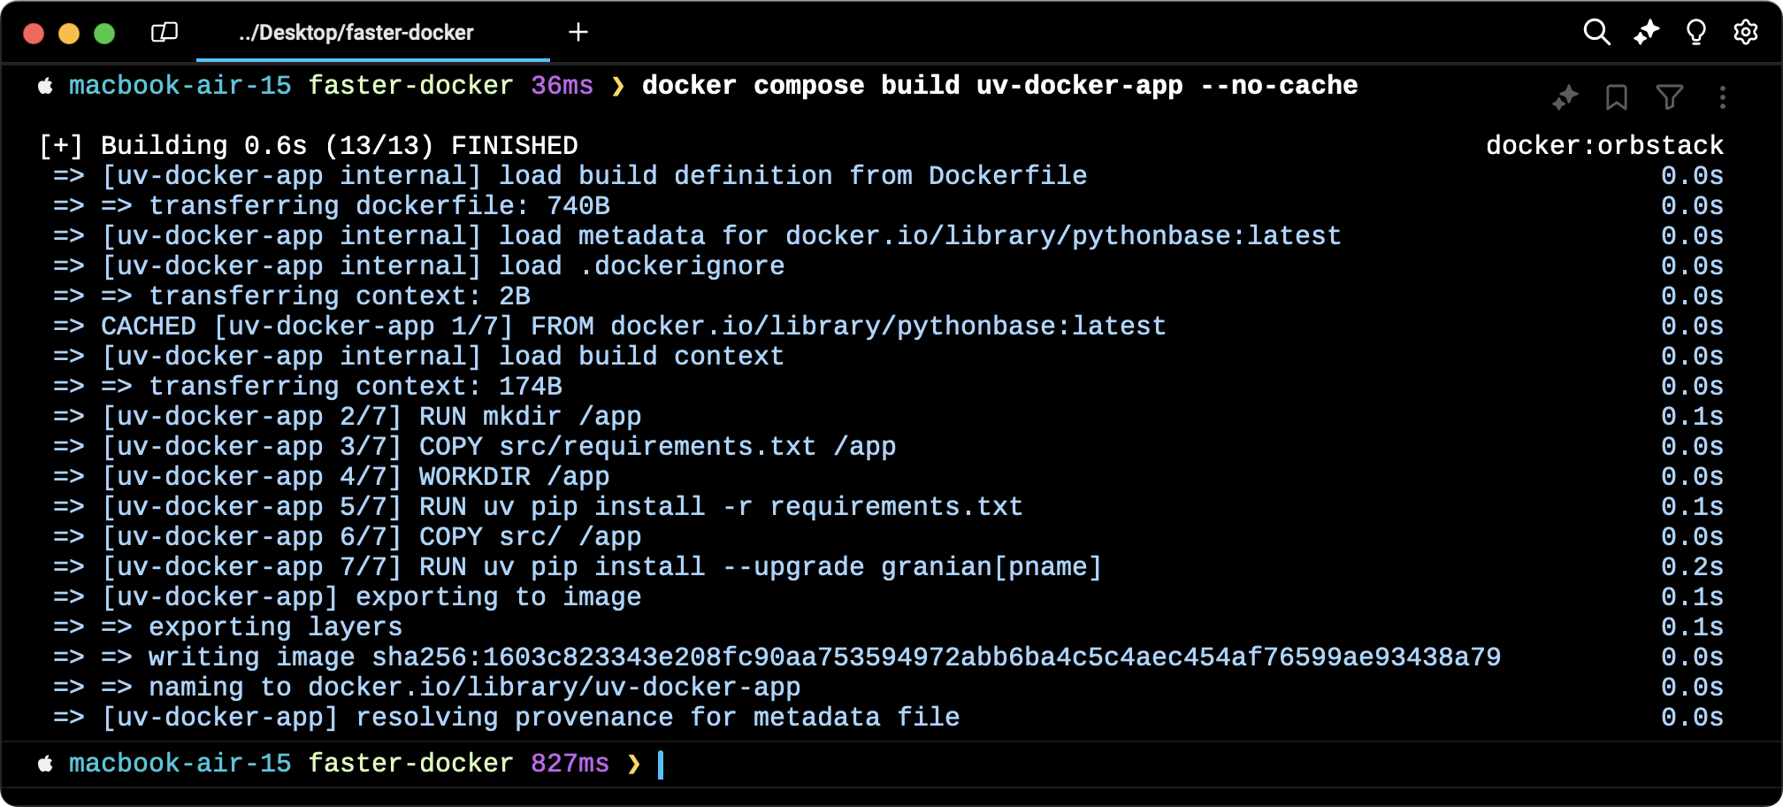Click the sha256 image hash line
Viewport: 1783px width, 807px height.
pyautogui.click(x=936, y=657)
